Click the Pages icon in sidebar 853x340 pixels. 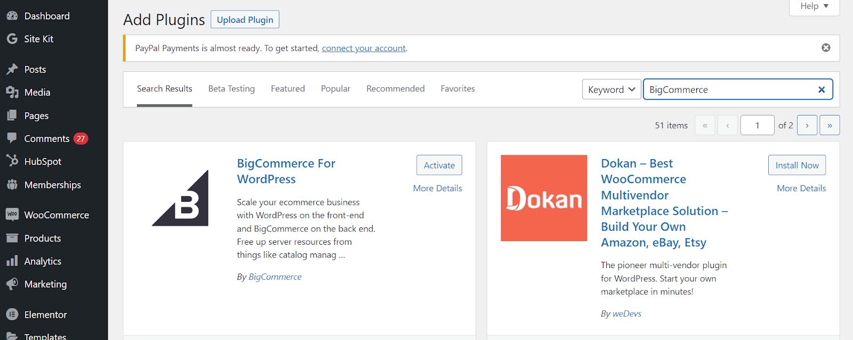click(12, 115)
